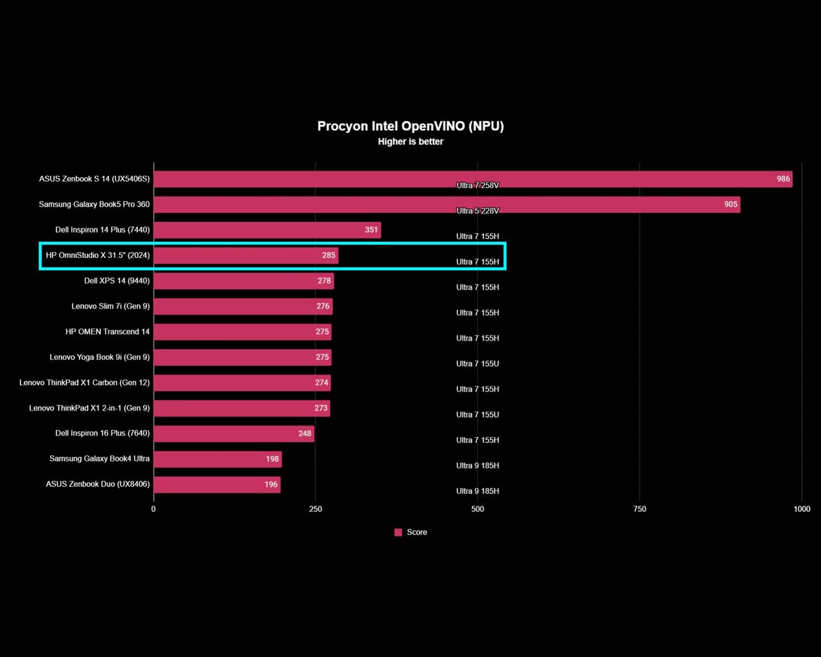Image resolution: width=821 pixels, height=657 pixels.
Task: Select the Dell Inspiron 14 Plus (7440) label
Action: coord(103,230)
